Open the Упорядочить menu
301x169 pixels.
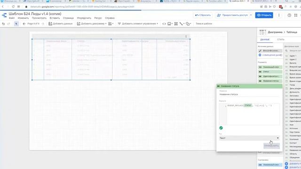coord(84,18)
